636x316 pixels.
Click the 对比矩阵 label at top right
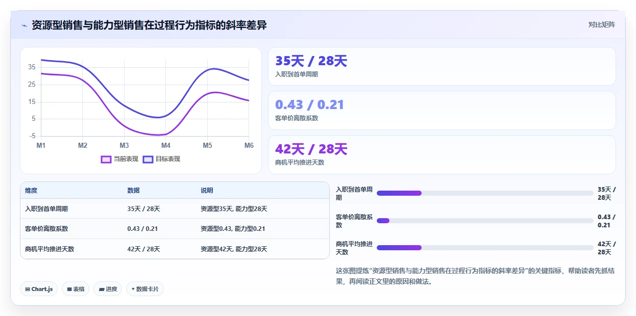coord(602,24)
